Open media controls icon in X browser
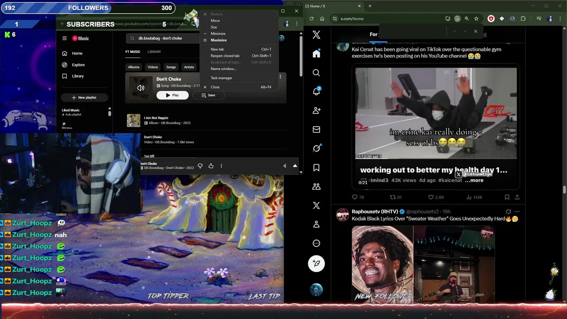The image size is (567, 319). pos(539,19)
